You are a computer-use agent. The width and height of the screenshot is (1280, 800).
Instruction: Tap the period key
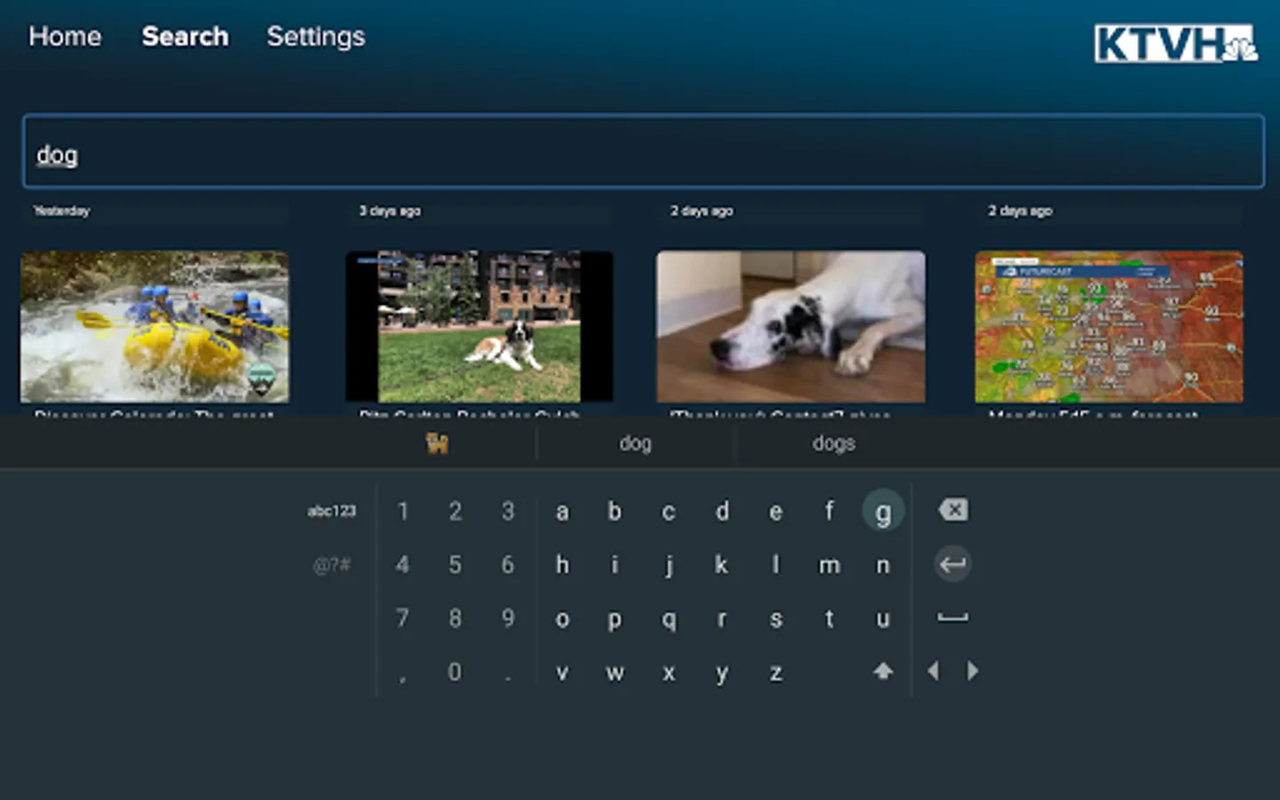(x=508, y=678)
